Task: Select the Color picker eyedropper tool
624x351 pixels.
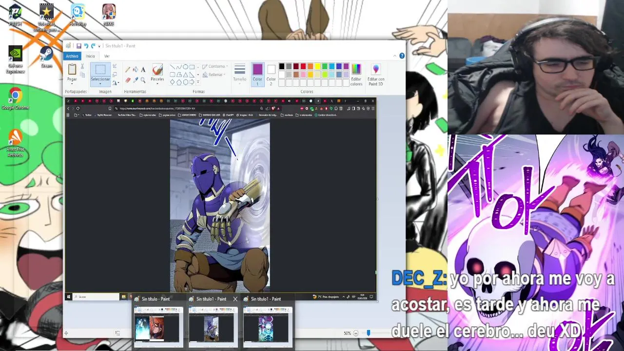Action: coord(136,79)
